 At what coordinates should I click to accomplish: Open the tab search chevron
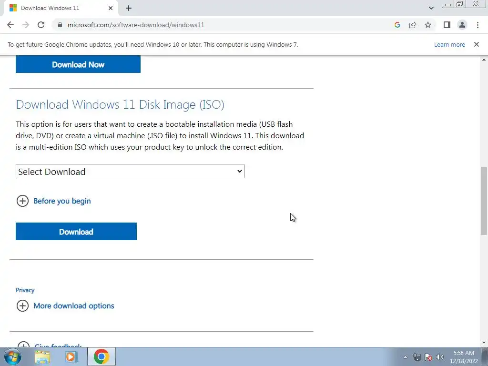coord(431,9)
